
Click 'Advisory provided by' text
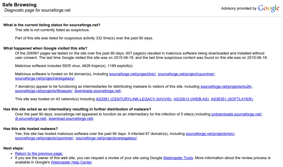point(239,8)
